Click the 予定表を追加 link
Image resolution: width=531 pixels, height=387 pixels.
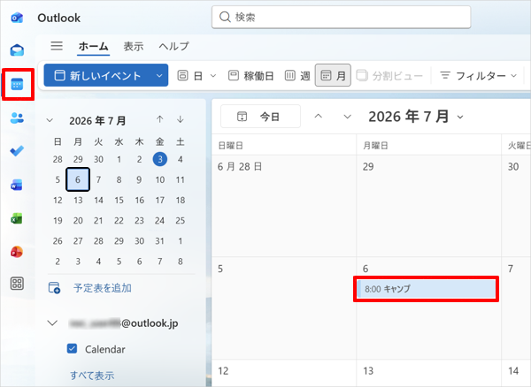[x=103, y=288]
